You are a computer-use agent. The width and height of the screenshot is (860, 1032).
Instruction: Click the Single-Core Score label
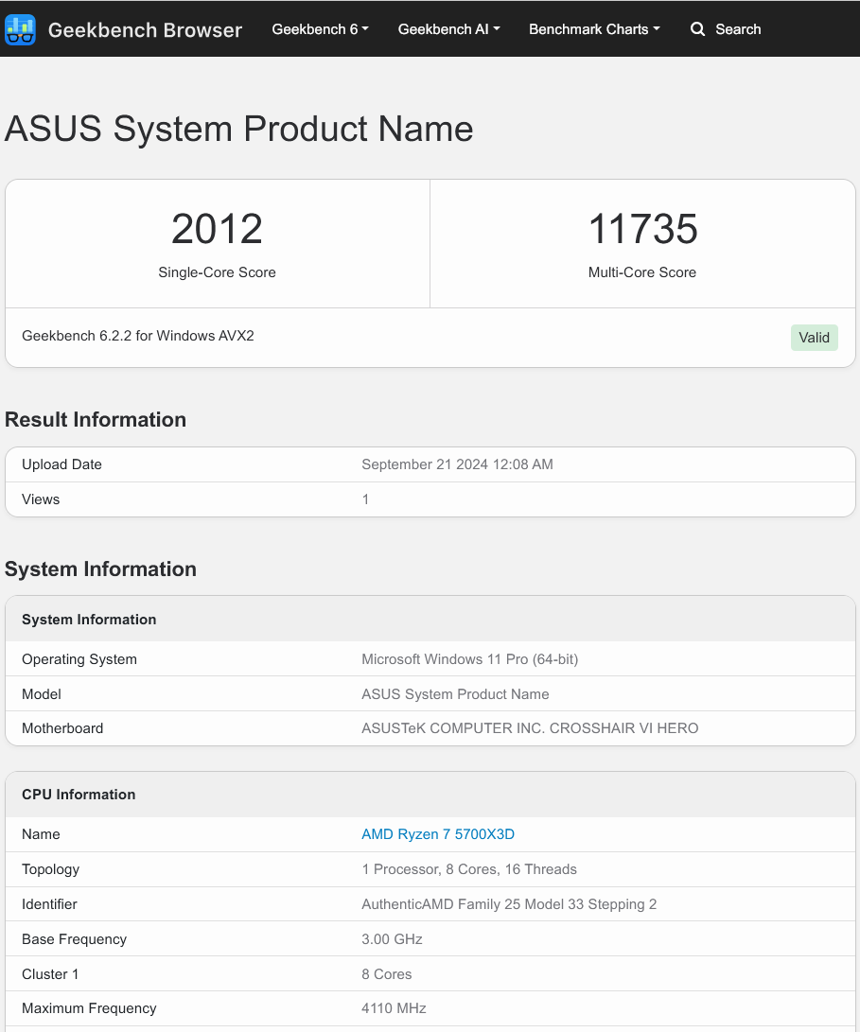click(x=217, y=272)
